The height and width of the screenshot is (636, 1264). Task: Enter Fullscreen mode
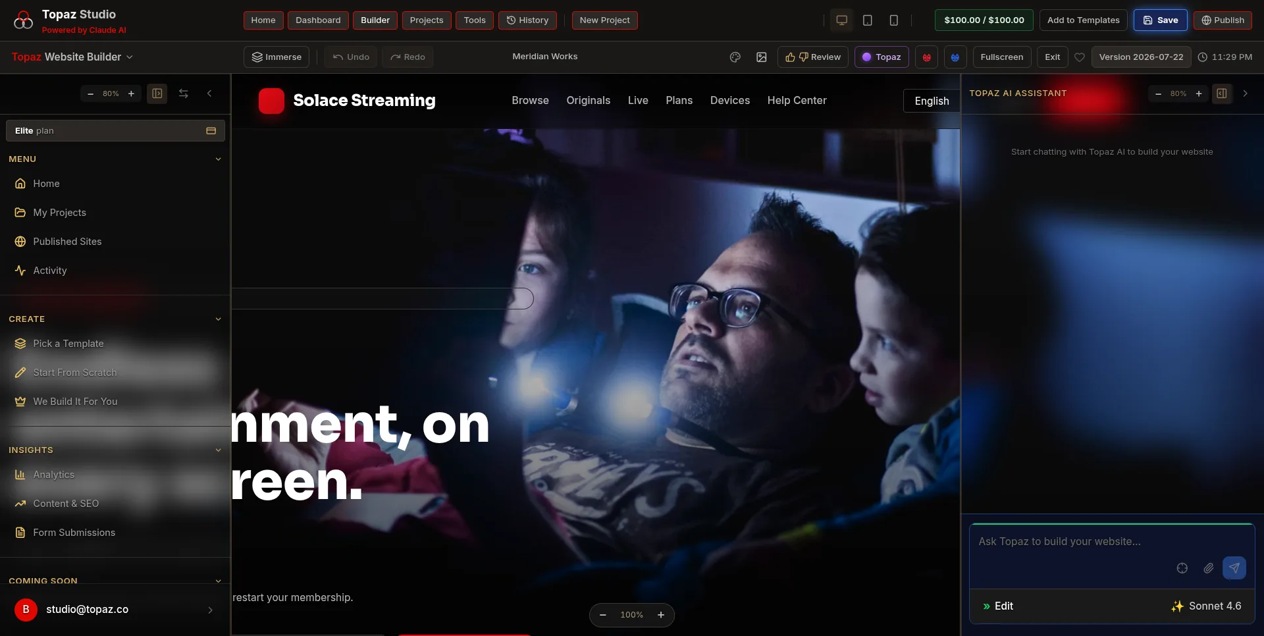coord(1001,57)
